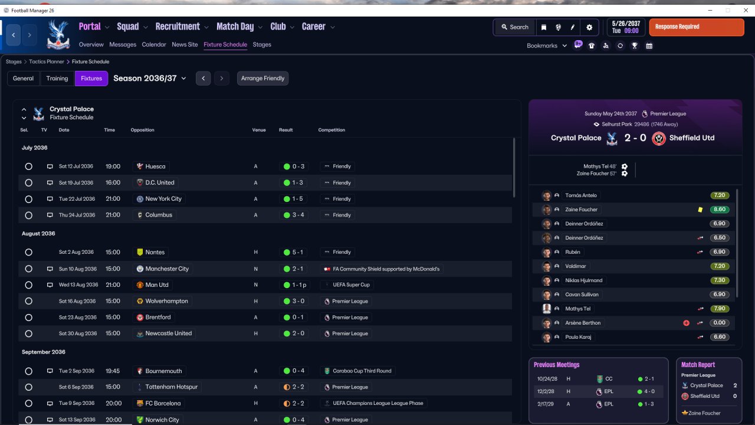Open the Overview sub-menu item

[x=91, y=45]
